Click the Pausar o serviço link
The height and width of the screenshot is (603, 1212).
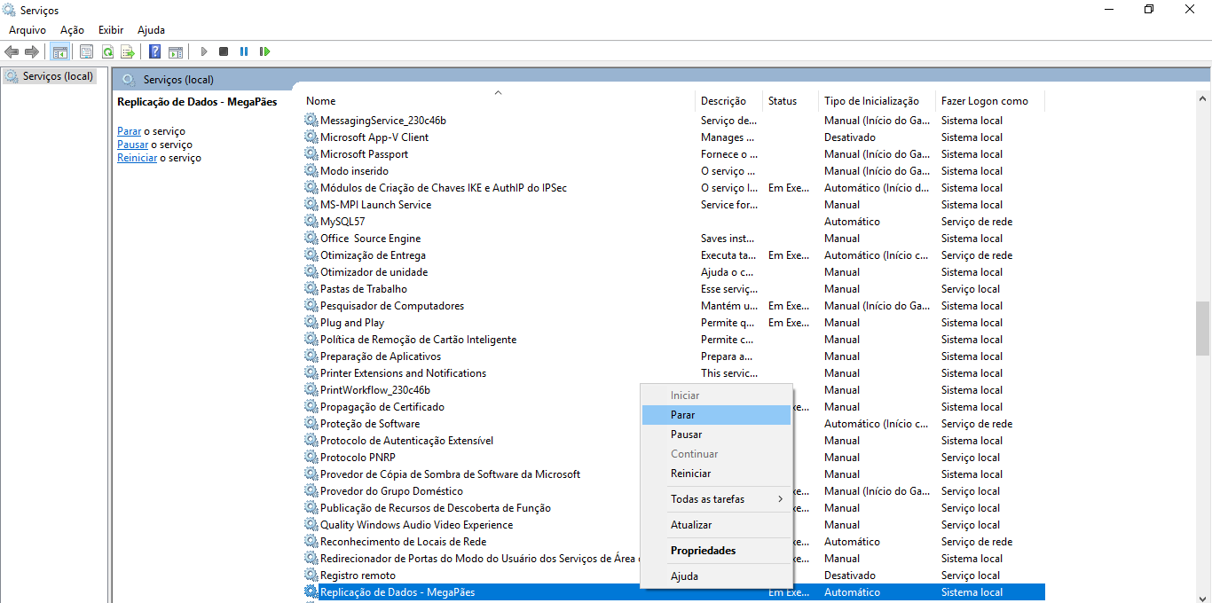(133, 145)
